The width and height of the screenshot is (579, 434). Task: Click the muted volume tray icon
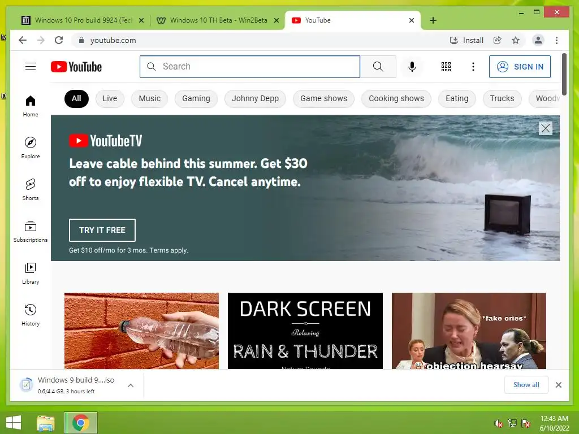[498, 423]
